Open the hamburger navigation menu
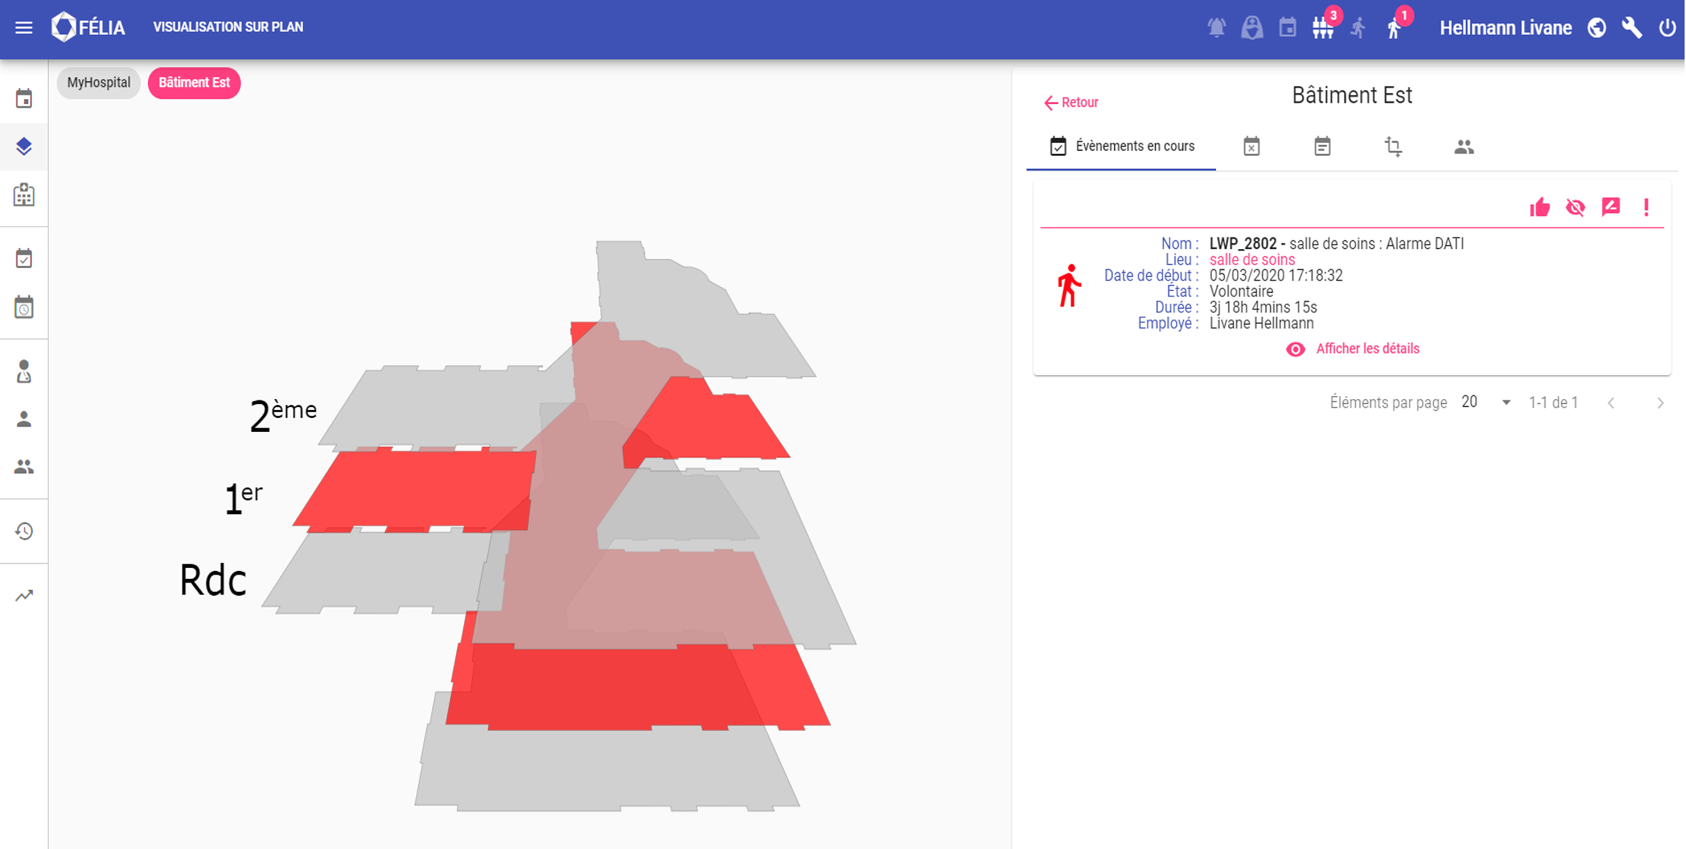 23,27
